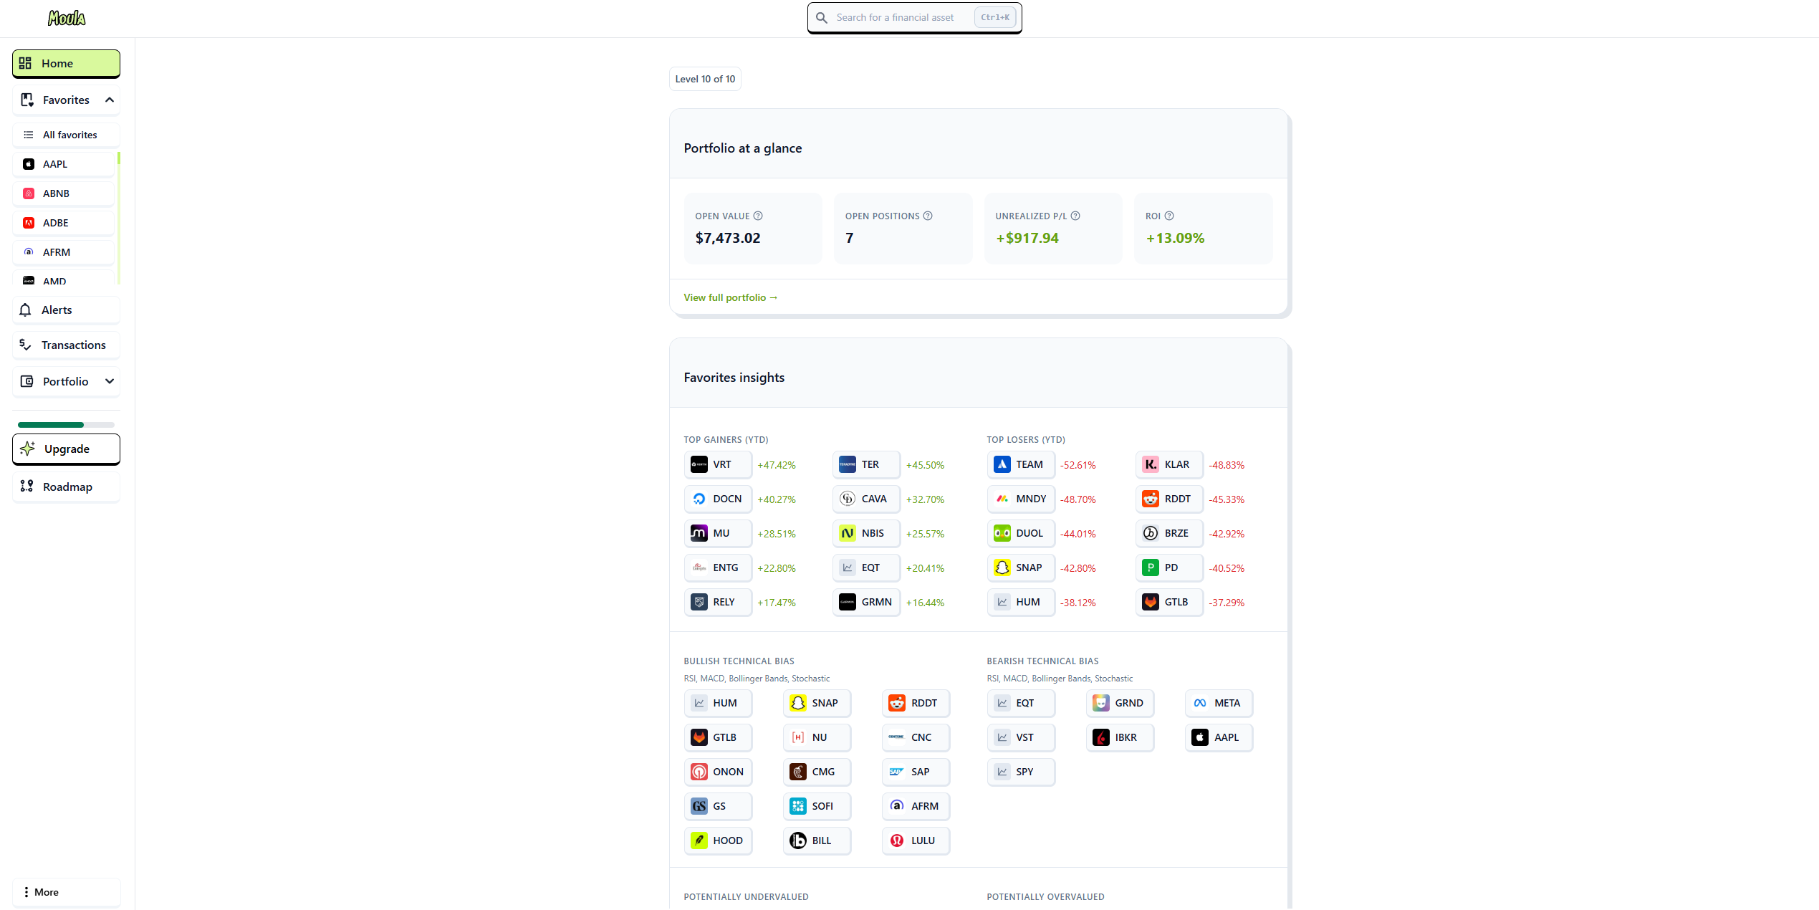Open the CMG chip in bullish bias
The width and height of the screenshot is (1819, 910).
tap(816, 772)
